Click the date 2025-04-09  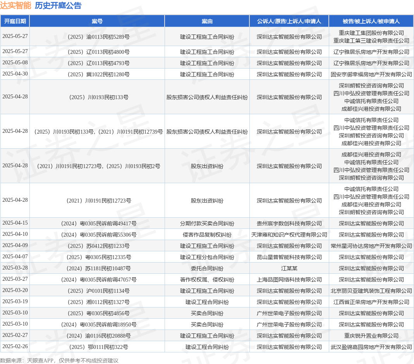click(15, 246)
